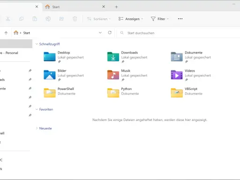Open the Filter dropdown
240x180 pixels.
pyautogui.click(x=160, y=19)
